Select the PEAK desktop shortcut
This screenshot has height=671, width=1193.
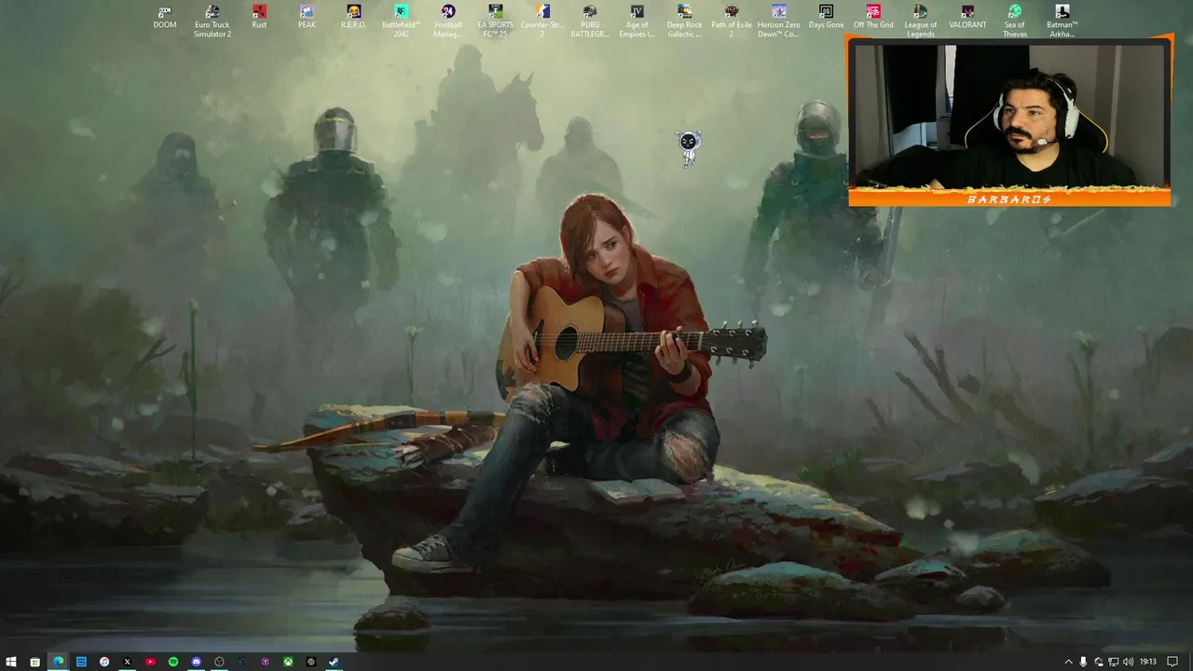[307, 17]
